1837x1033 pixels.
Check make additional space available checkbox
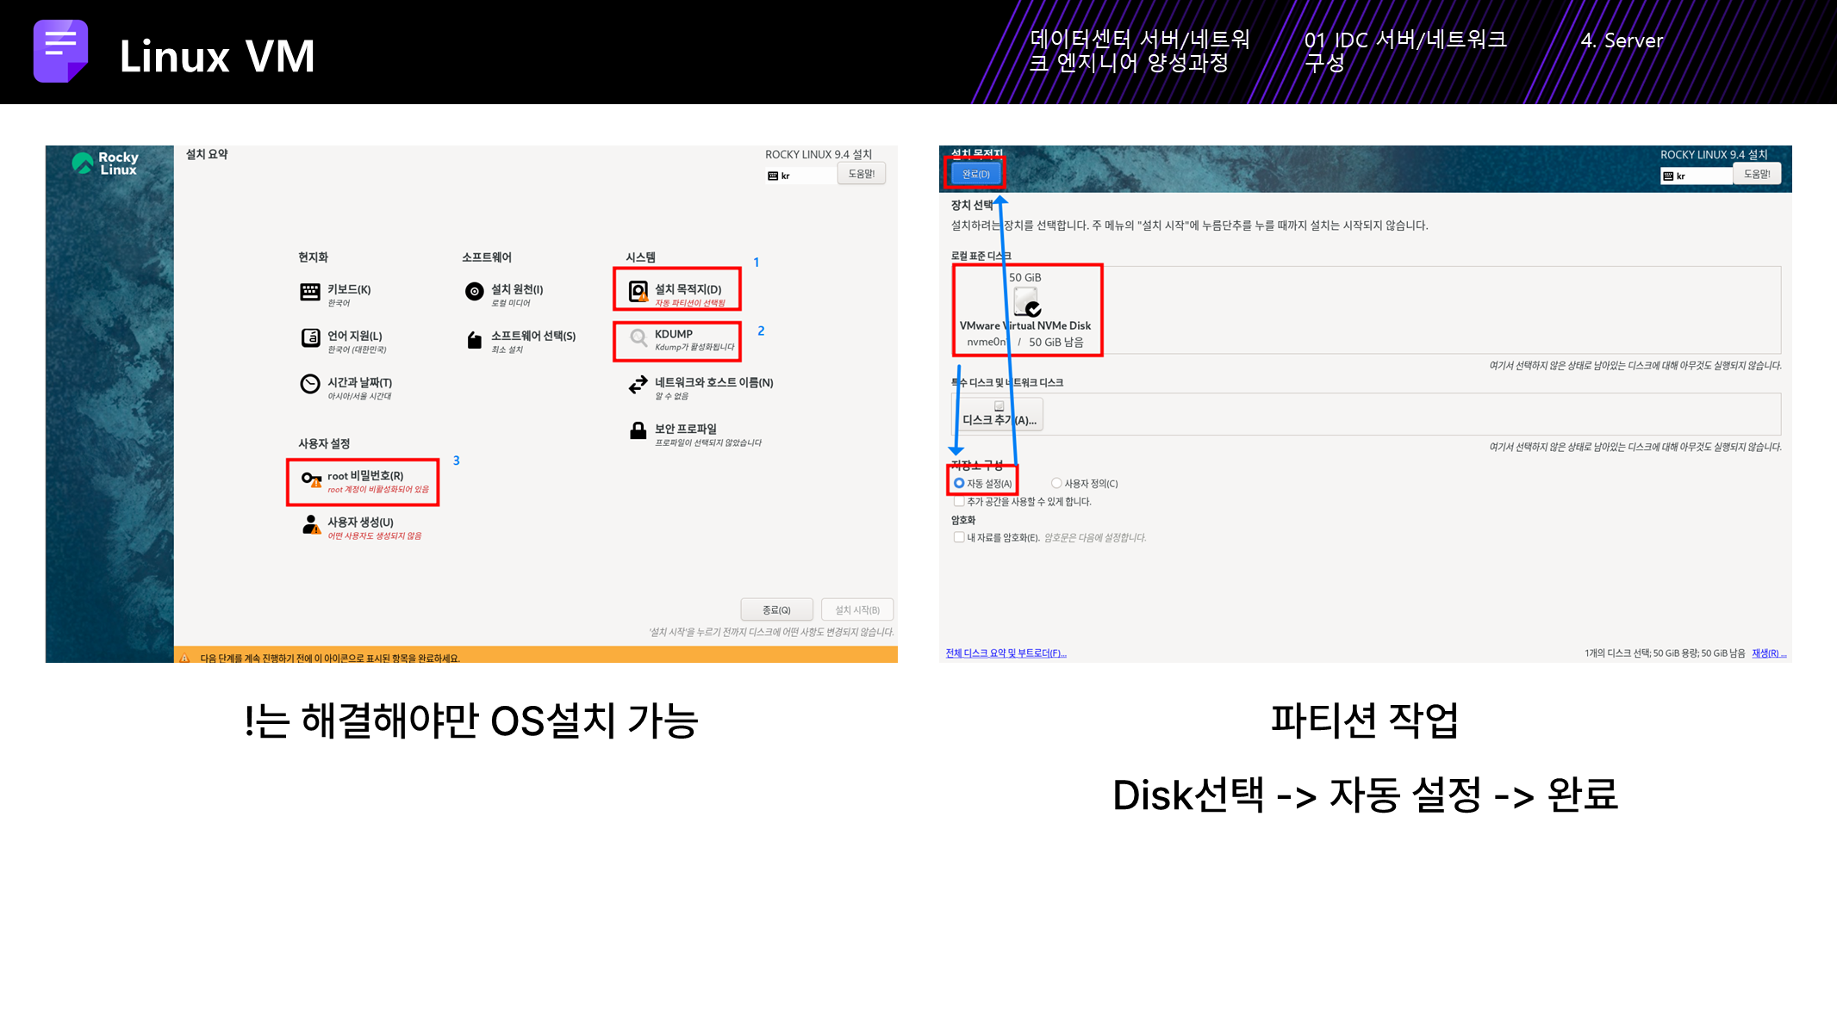(x=959, y=501)
